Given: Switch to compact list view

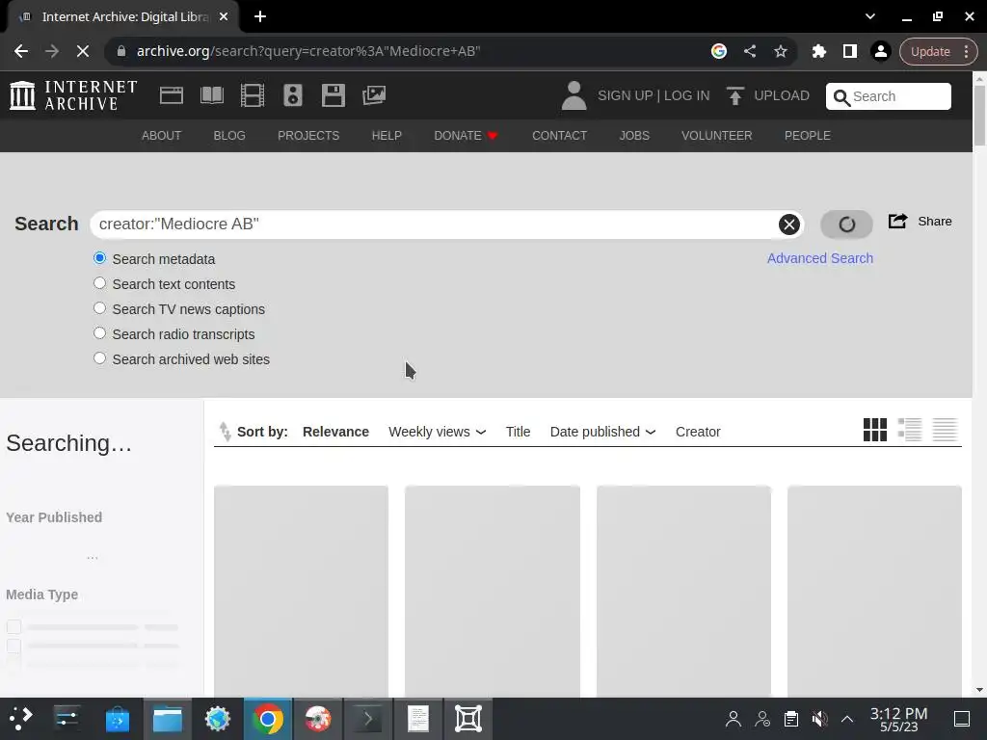Looking at the screenshot, I should click(x=945, y=431).
